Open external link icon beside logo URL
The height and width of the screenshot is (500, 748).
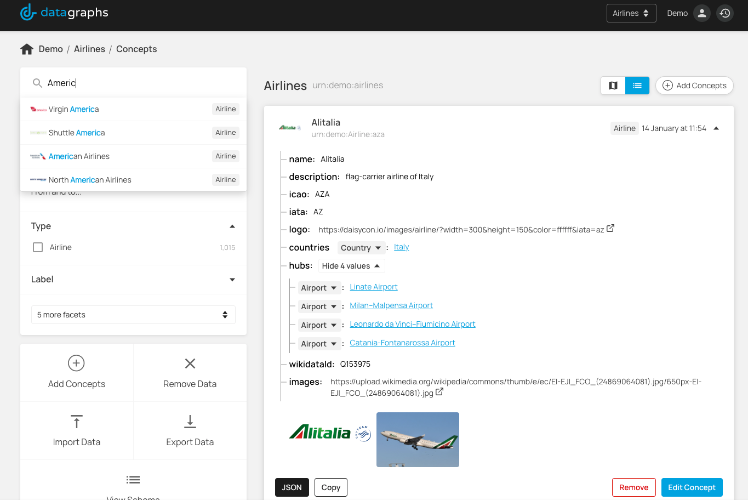[x=610, y=229]
